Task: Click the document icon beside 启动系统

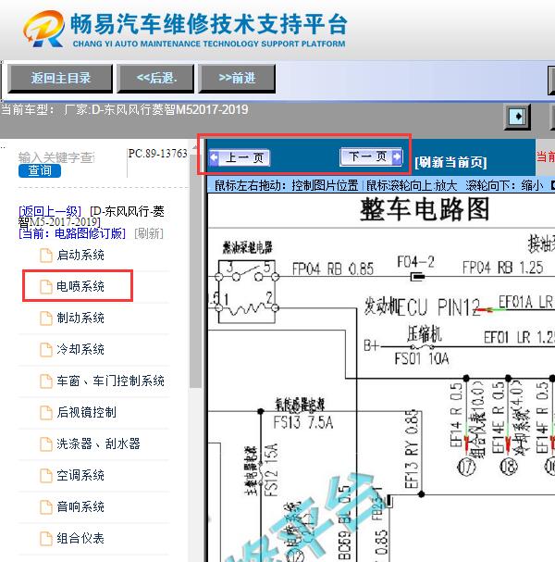Action: tap(46, 256)
